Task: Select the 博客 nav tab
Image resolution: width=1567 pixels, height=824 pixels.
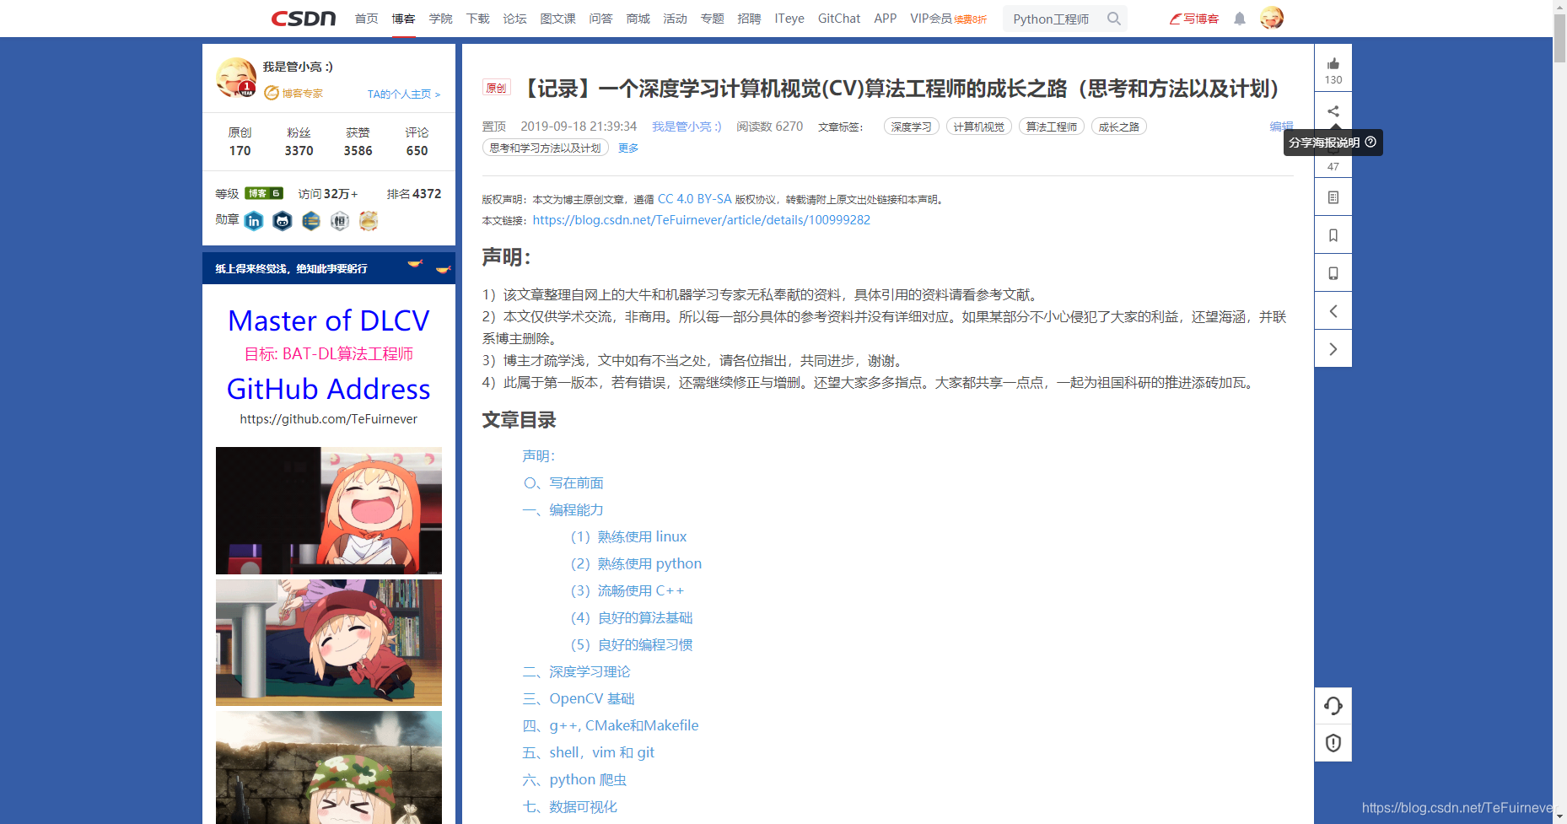Action: click(x=403, y=19)
